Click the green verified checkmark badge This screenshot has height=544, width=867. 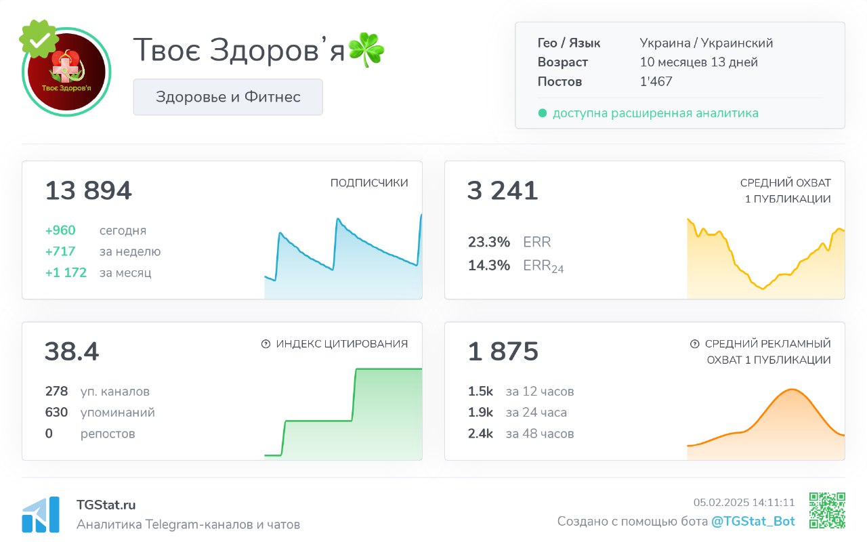click(x=39, y=41)
